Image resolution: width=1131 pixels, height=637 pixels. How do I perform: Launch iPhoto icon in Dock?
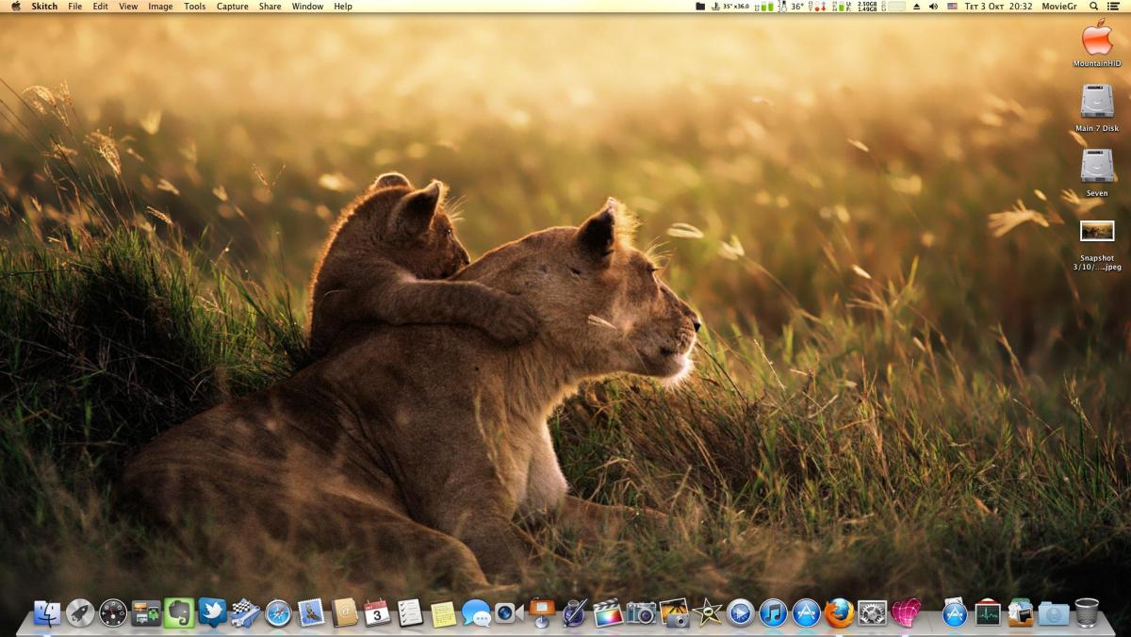[x=674, y=613]
